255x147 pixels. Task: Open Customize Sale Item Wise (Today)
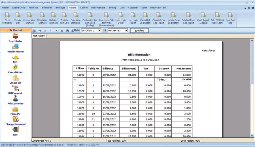[x=90, y=20]
